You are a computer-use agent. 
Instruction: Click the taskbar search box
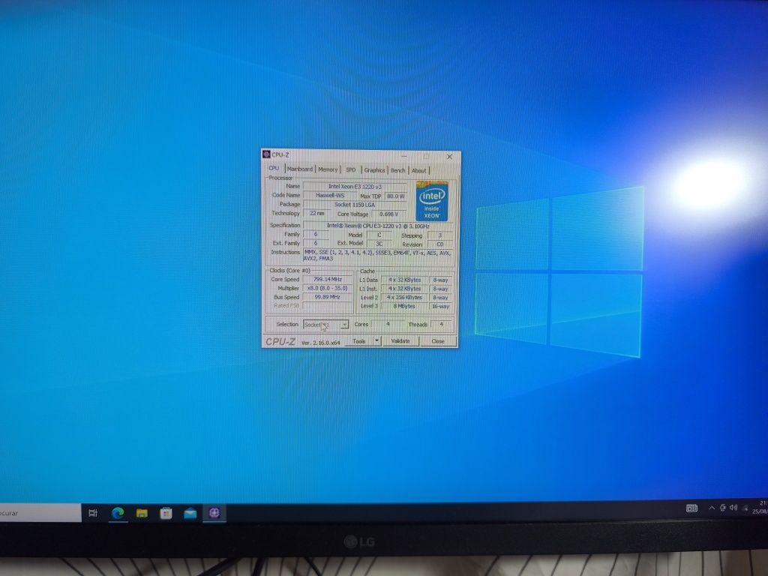click(40, 513)
